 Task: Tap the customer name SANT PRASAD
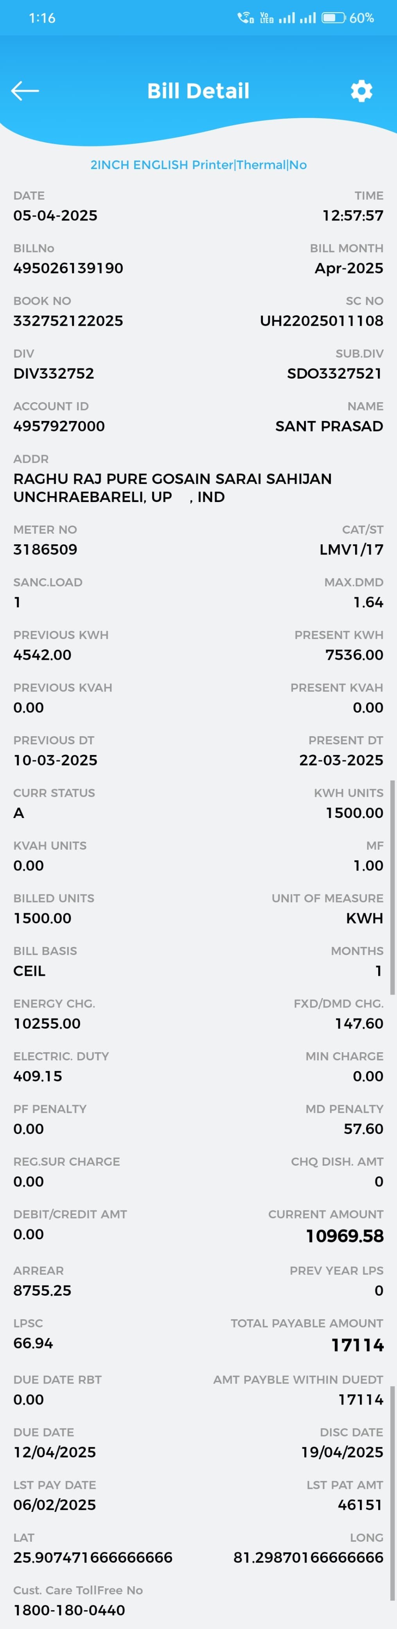click(x=329, y=426)
